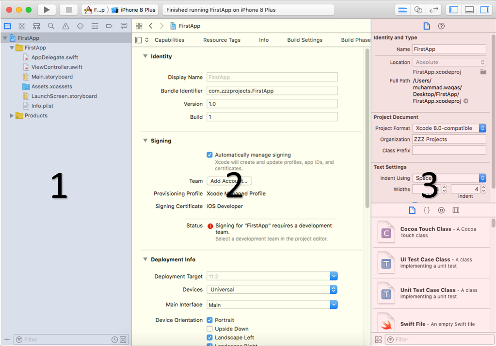
Task: Toggle the debug area
Action: [469, 10]
